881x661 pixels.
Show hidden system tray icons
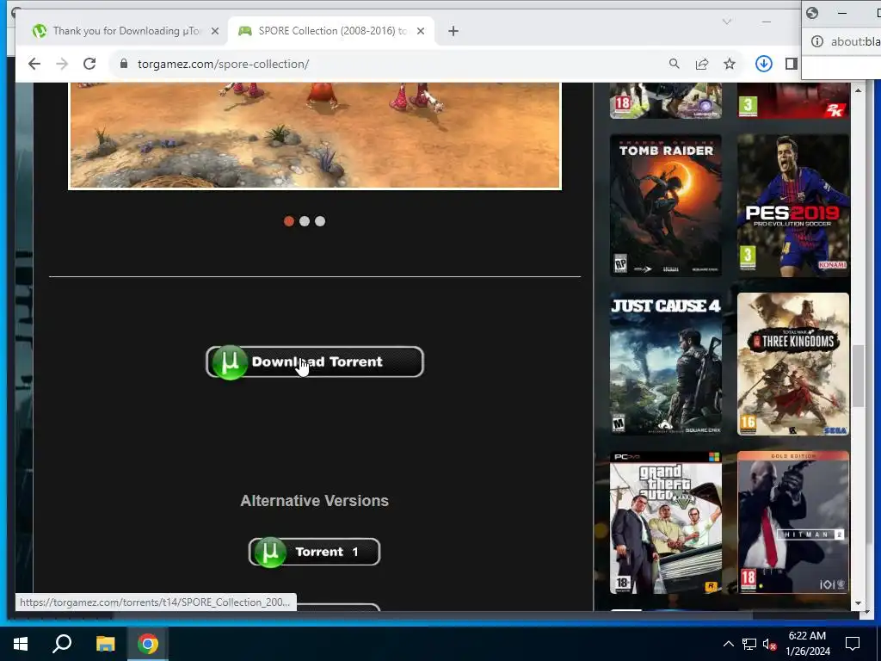pyautogui.click(x=728, y=644)
